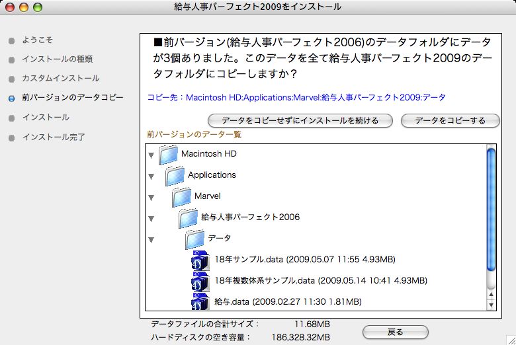Click the 186,328.32MB free space value
This screenshot has width=516, height=345.
point(301,338)
